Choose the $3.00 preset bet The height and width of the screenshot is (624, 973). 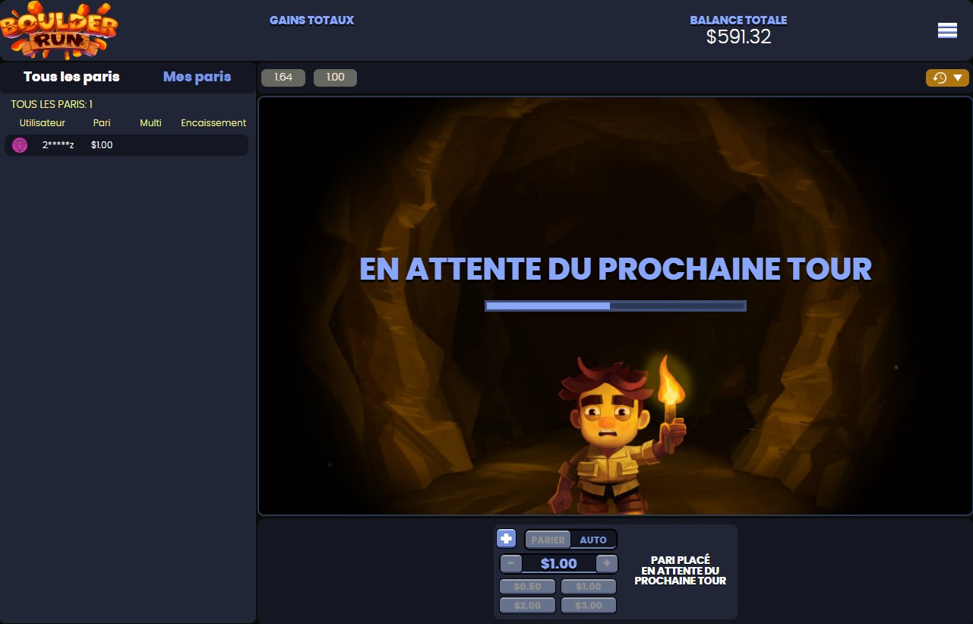[x=589, y=606]
